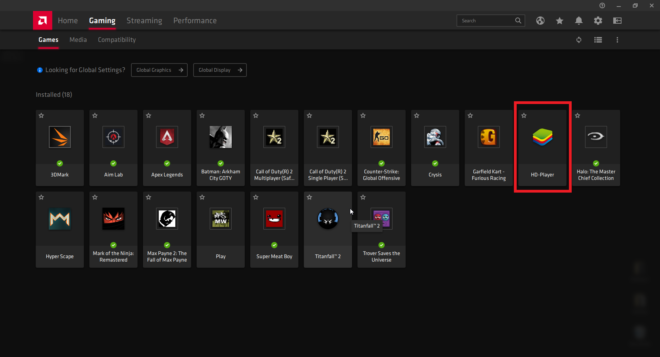Favorite Max Payne 2 with its star

click(148, 197)
